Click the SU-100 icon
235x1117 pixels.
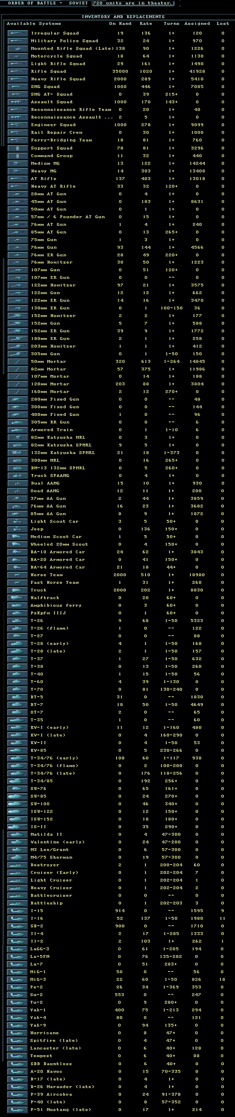pos(18,804)
